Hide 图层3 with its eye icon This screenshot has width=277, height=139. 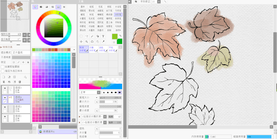[x=5, y=88]
